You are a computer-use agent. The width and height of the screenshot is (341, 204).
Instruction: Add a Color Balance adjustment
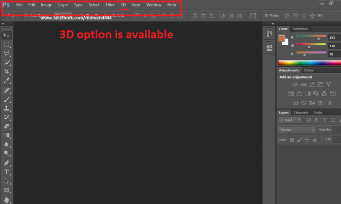pos(300,93)
